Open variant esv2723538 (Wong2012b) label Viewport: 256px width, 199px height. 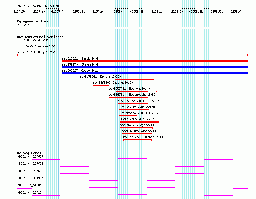coord(36,52)
